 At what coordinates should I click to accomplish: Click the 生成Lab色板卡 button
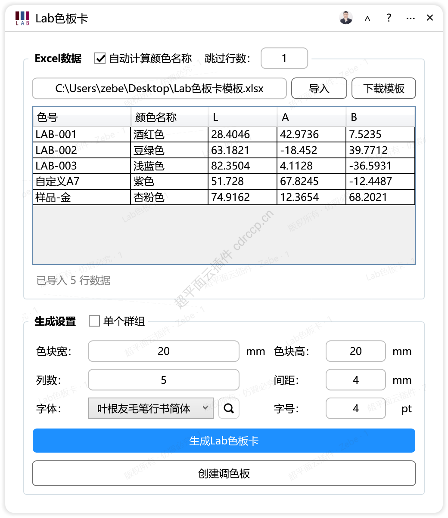224,441
